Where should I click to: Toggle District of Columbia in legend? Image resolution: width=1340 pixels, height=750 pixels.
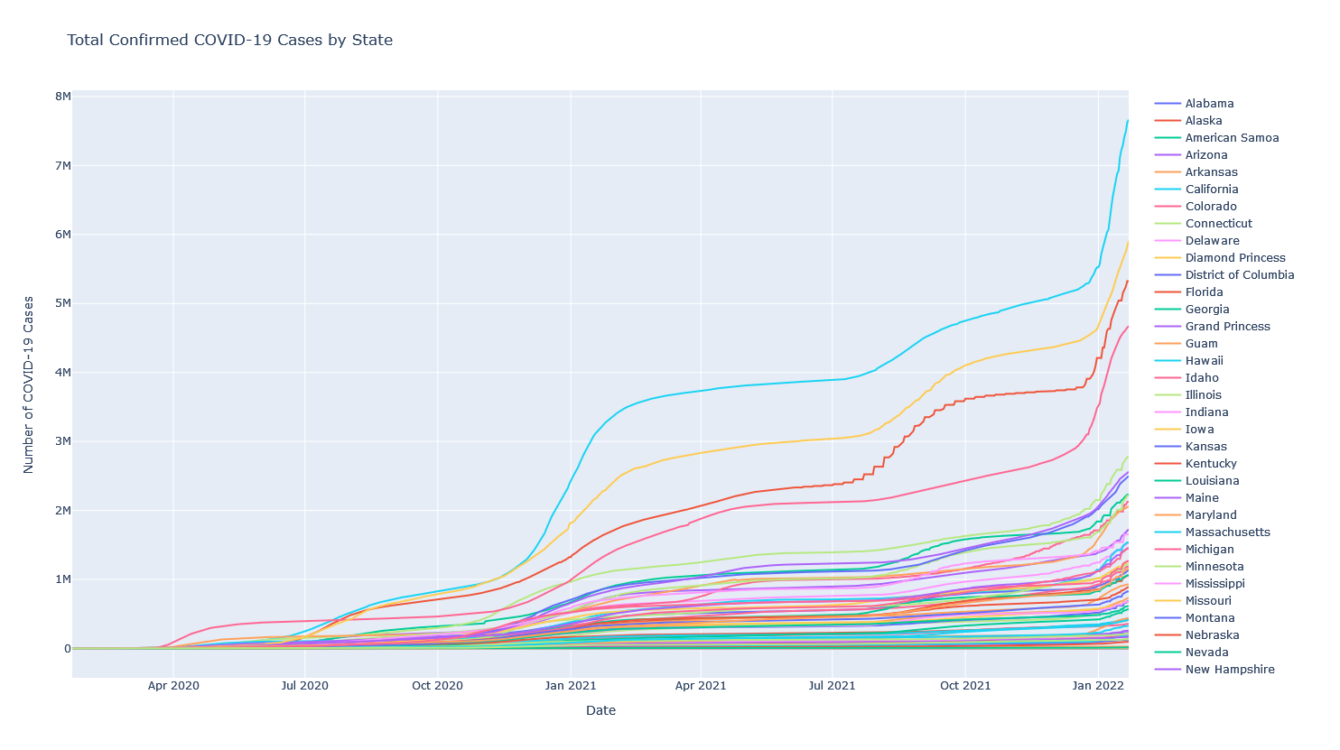[1239, 275]
